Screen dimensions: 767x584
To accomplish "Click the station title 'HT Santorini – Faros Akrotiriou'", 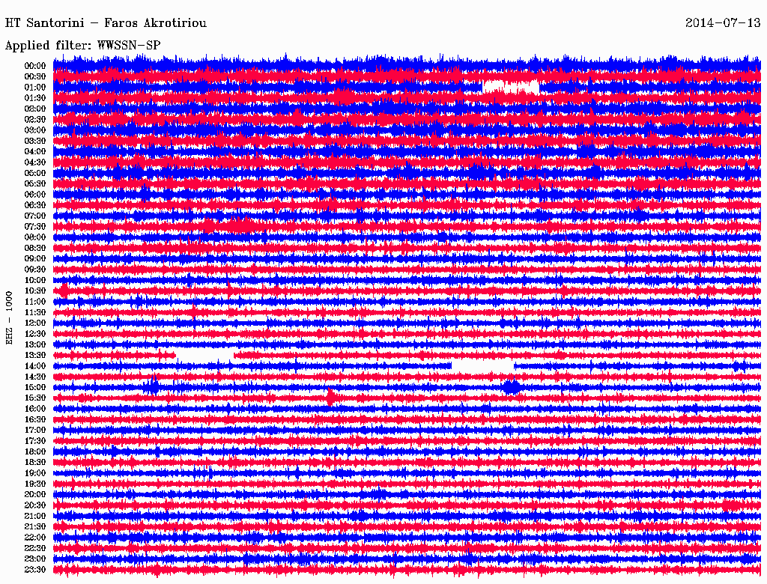I will click(106, 23).
